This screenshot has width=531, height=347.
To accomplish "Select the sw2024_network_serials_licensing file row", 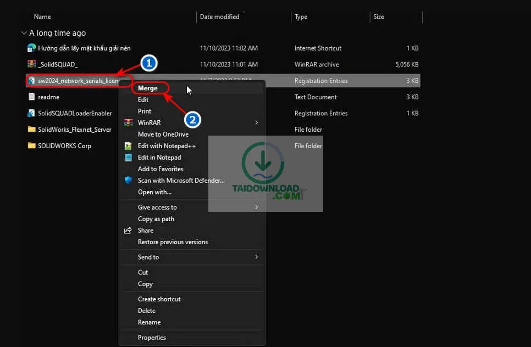I will (77, 81).
